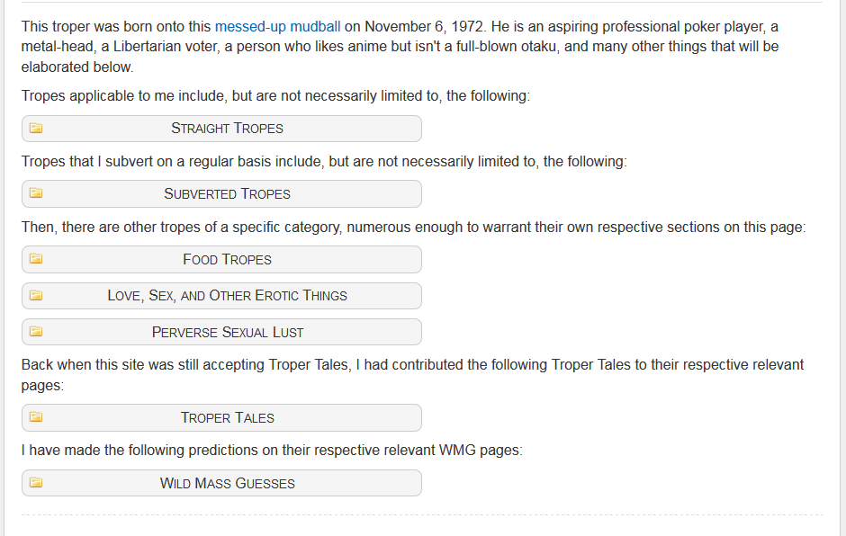Open the messed-up mudball link
The height and width of the screenshot is (536, 846).
click(x=278, y=26)
